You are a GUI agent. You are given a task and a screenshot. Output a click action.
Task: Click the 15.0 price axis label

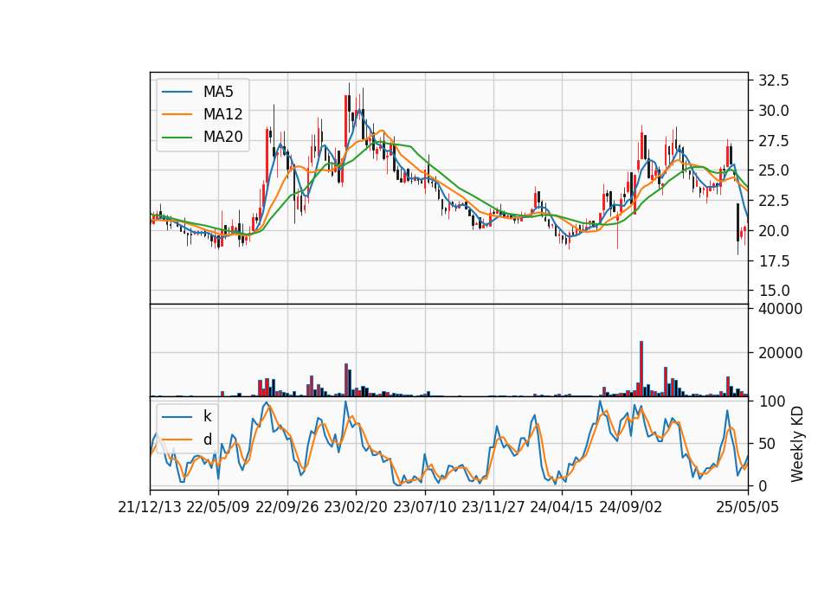774,291
